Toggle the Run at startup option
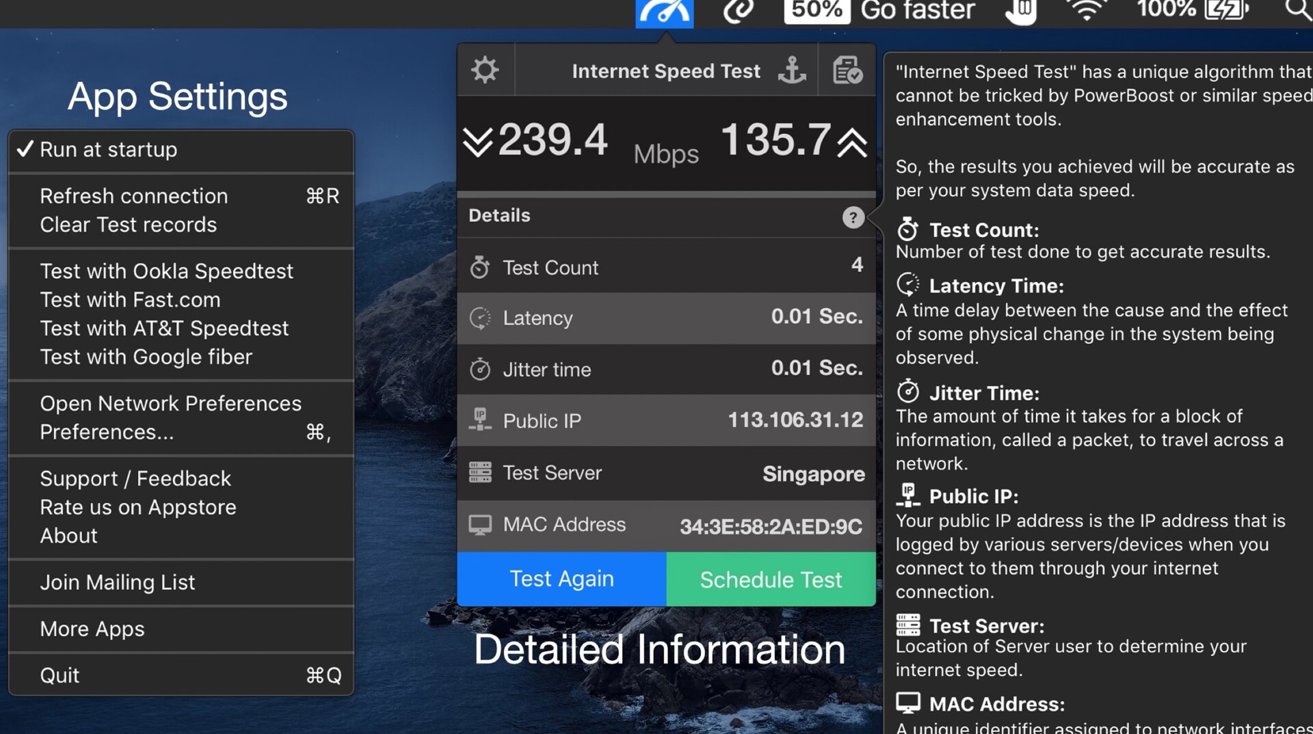1313x734 pixels. click(x=181, y=150)
